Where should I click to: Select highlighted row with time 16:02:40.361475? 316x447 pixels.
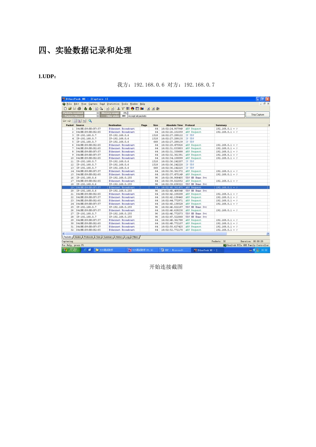pos(165,188)
